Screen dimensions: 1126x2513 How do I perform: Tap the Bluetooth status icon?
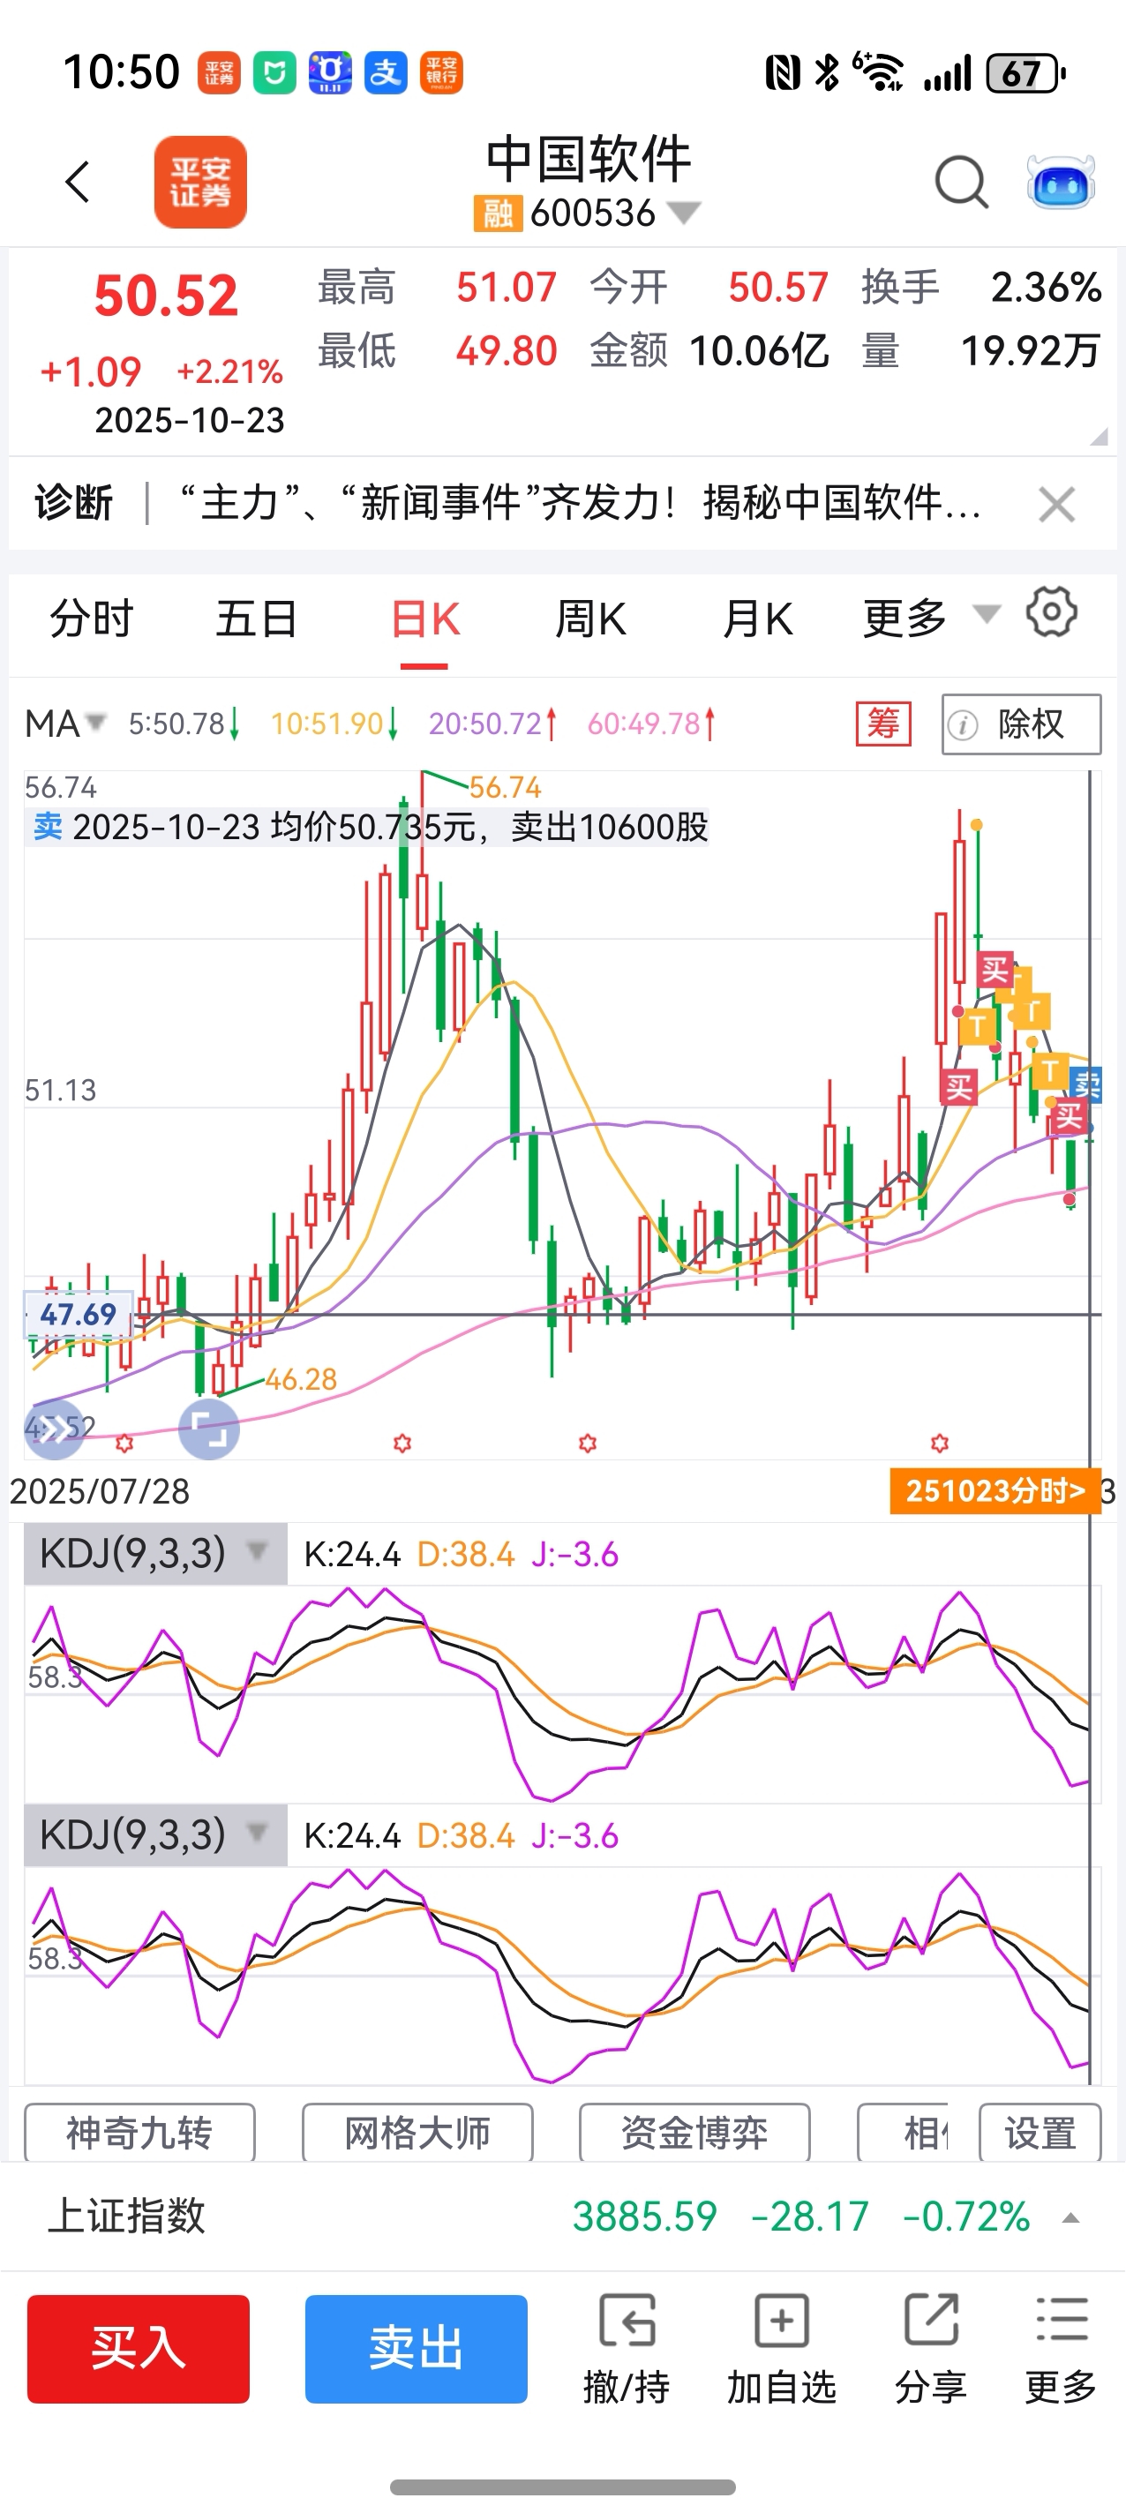tap(828, 72)
